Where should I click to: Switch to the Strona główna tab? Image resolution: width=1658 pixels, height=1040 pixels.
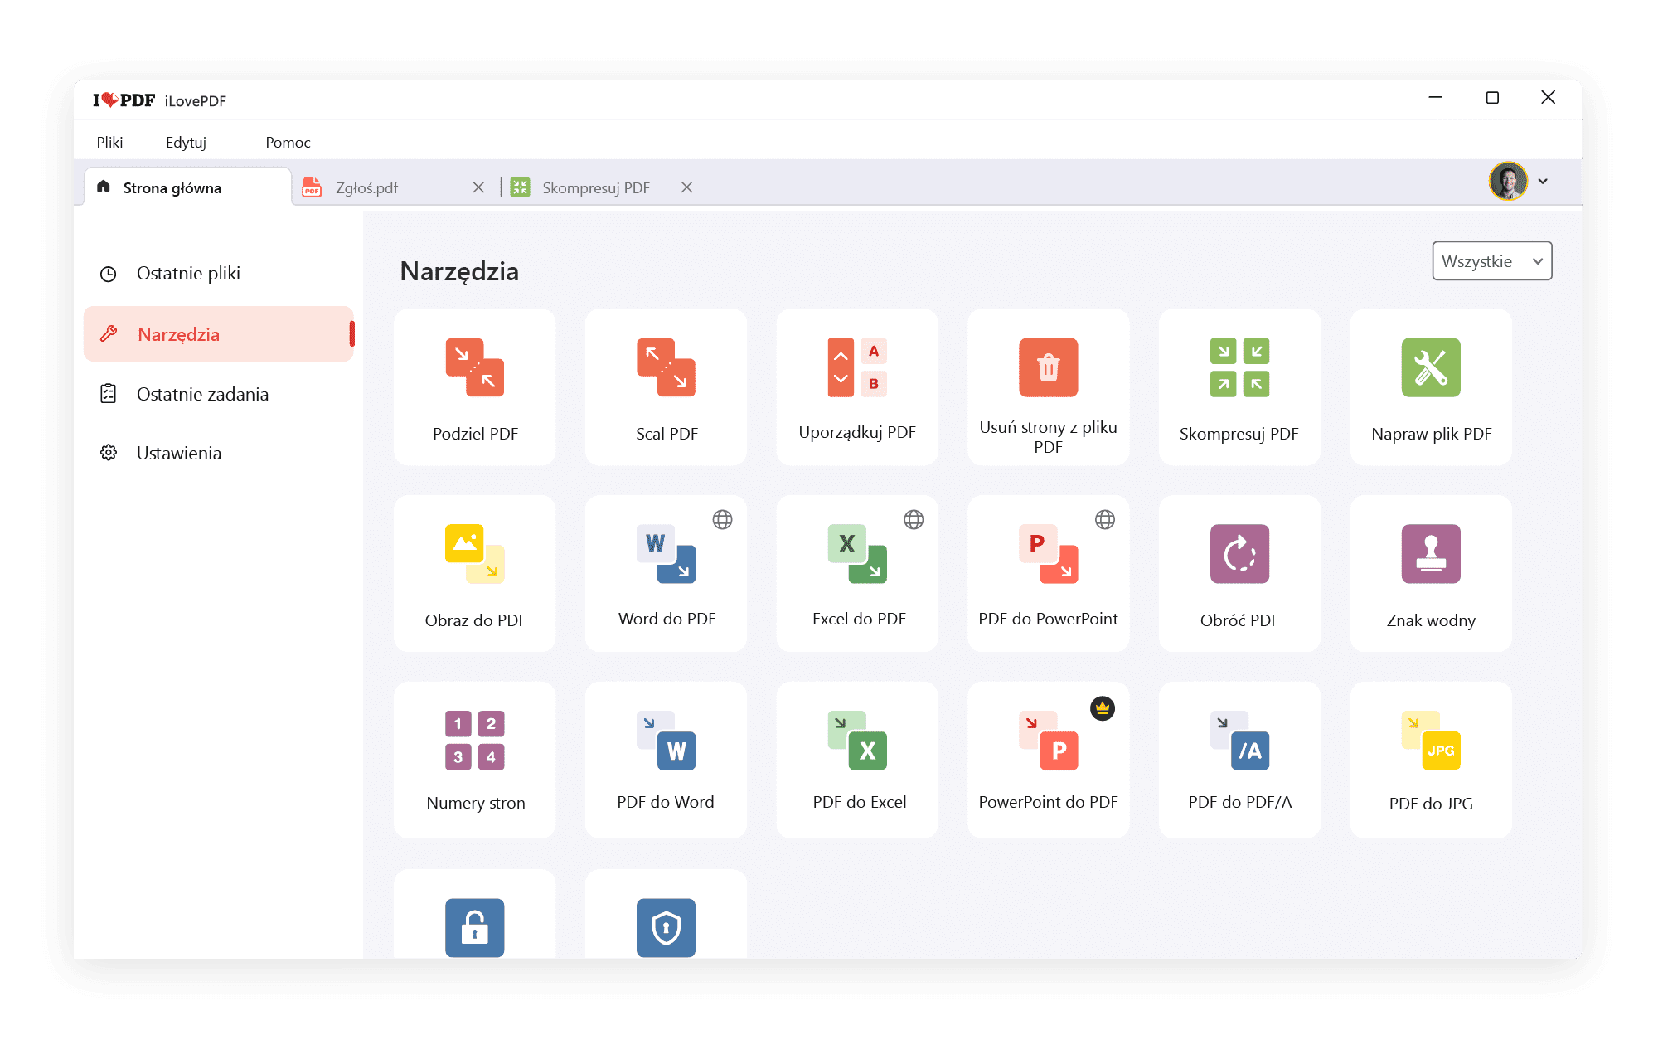coord(187,187)
